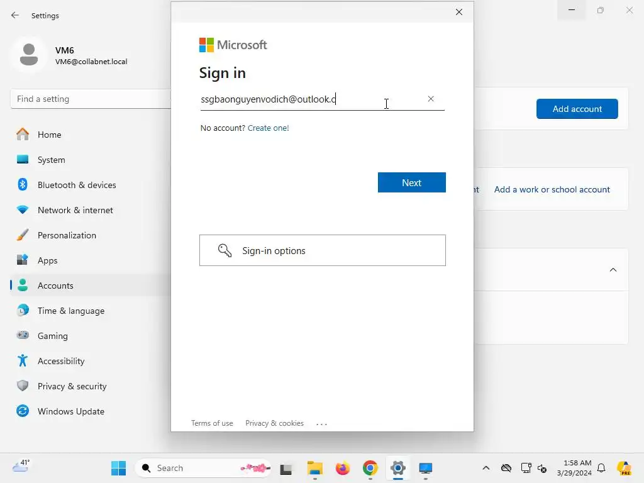Screen dimensions: 644x483
Task: Click the Personalization paintbrush icon
Action: [x=23, y=235]
